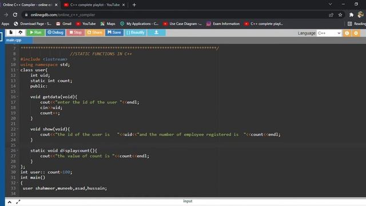Image resolution: width=366 pixels, height=206 pixels.
Task: Open the Apps bookmark
Action: coord(5,24)
